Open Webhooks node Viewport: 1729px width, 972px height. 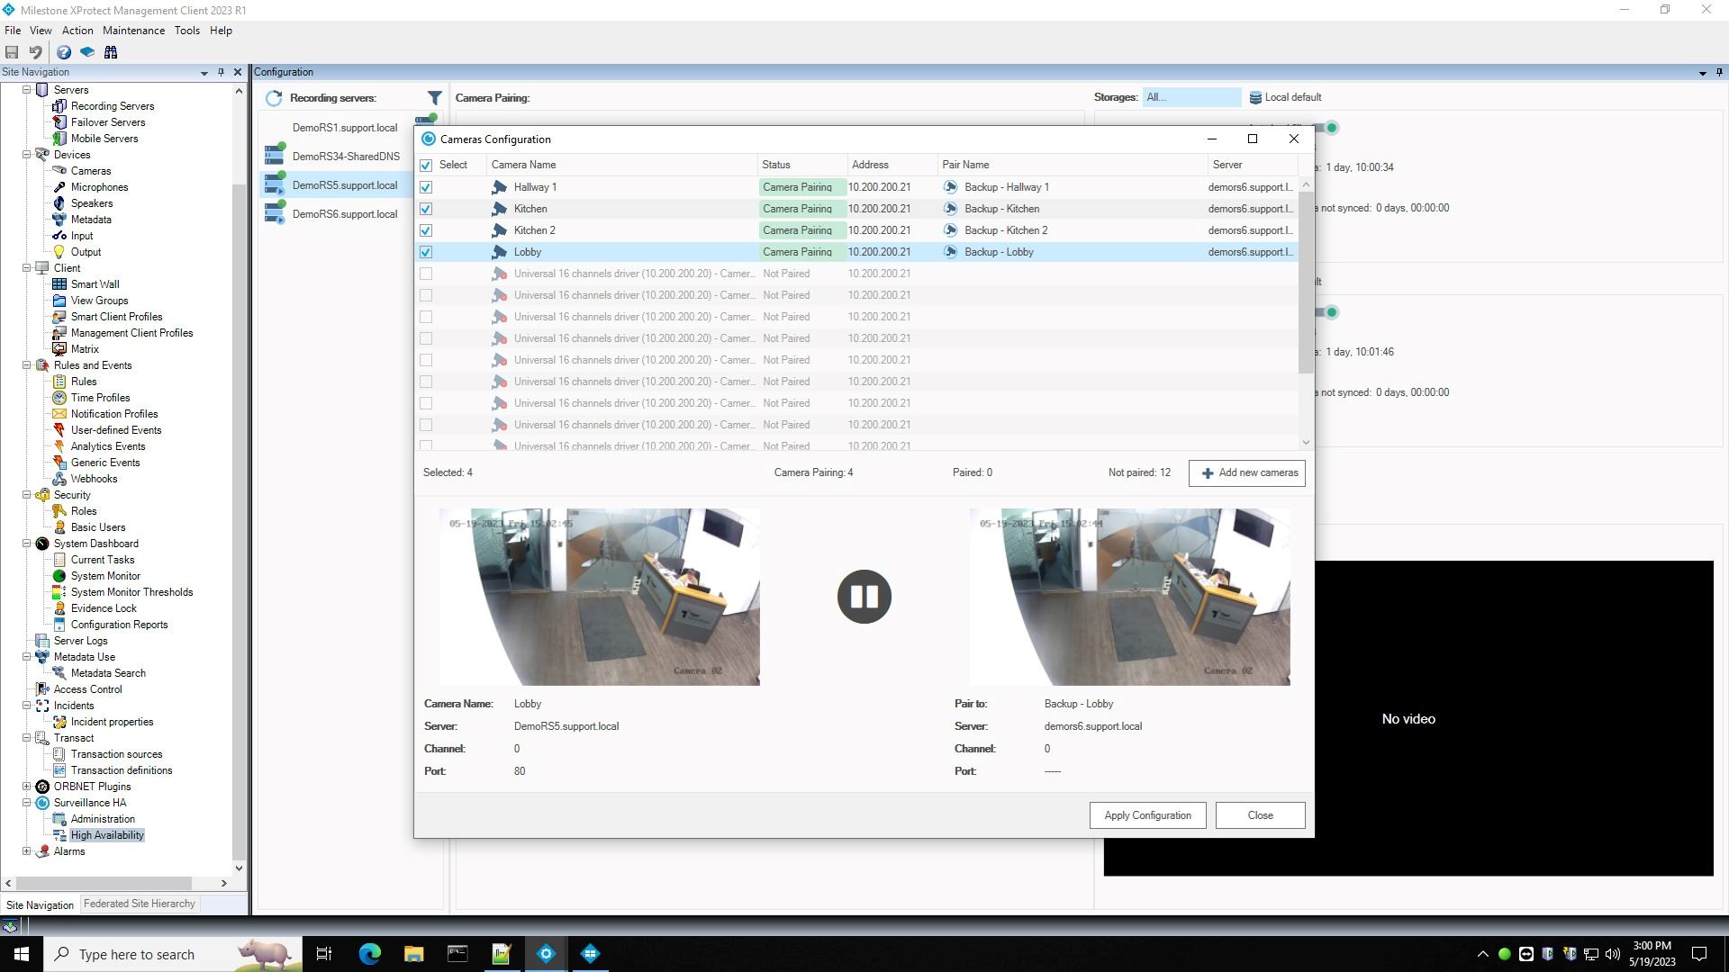tap(94, 479)
